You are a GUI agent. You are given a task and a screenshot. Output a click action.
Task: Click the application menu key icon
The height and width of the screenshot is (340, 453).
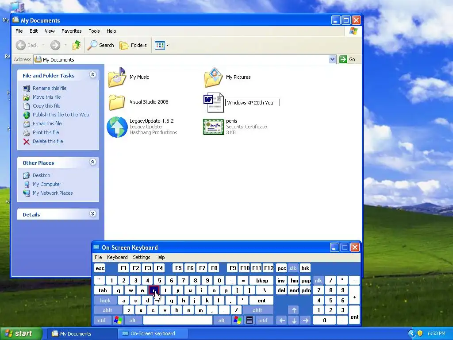tap(250, 321)
